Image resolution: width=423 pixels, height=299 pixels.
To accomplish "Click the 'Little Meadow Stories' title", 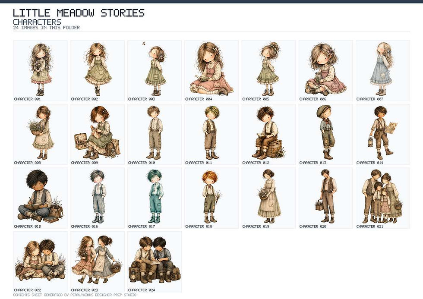I will coord(79,13).
